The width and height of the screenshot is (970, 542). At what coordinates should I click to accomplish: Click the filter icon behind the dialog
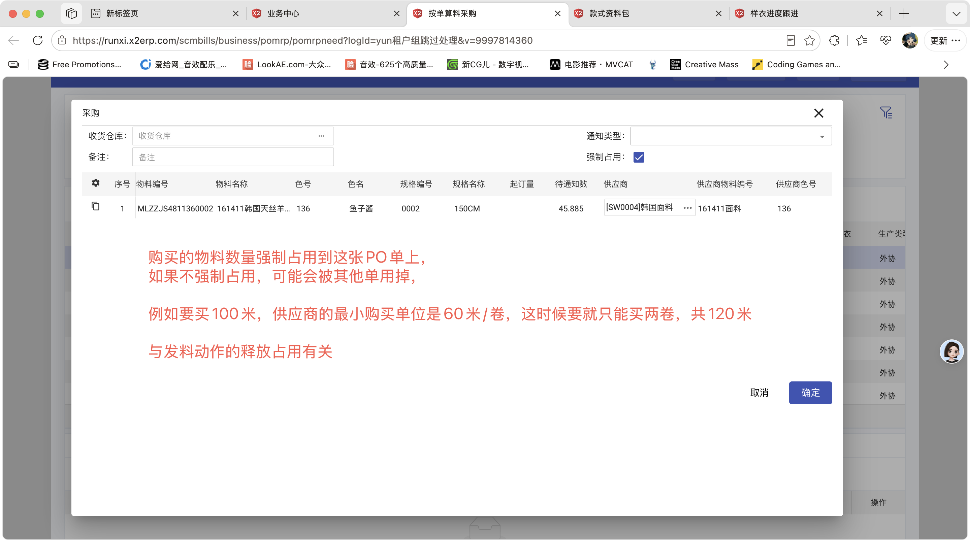886,112
